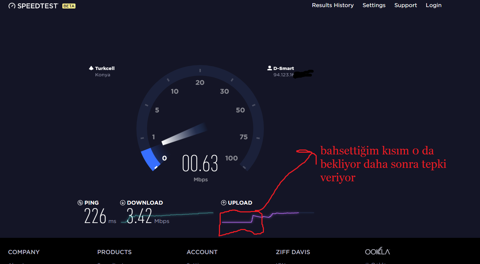Open the Login link

click(x=434, y=5)
